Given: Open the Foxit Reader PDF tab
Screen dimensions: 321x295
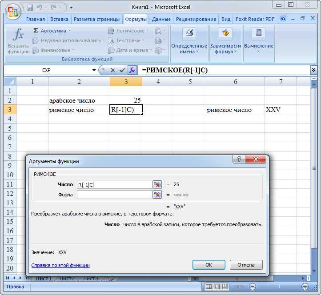Looking at the screenshot, I should pos(255,19).
